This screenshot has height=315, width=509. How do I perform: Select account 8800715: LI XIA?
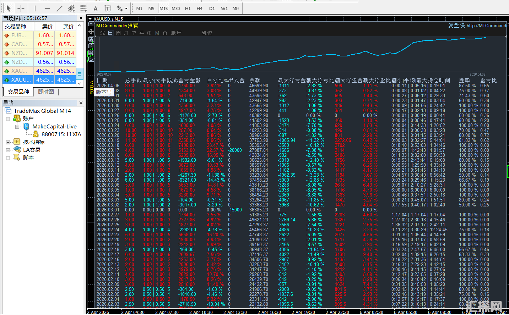click(61, 134)
